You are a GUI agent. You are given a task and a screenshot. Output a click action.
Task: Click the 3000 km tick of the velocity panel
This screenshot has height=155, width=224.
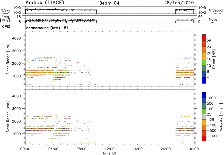[16, 109]
